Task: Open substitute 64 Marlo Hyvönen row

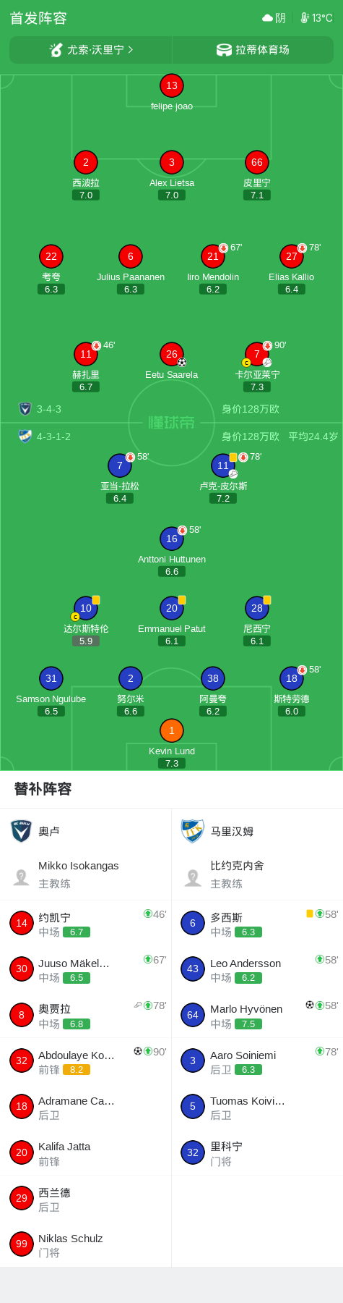Action: [257, 1015]
